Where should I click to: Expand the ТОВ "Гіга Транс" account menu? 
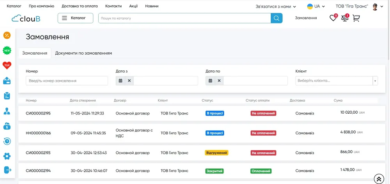360,7
